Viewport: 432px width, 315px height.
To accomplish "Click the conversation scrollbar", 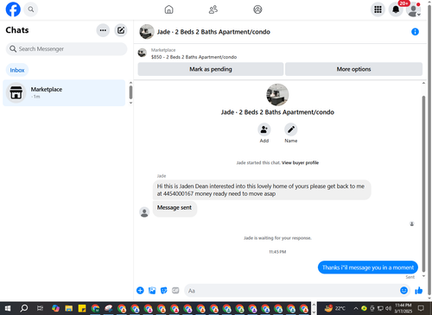I will tap(423, 183).
